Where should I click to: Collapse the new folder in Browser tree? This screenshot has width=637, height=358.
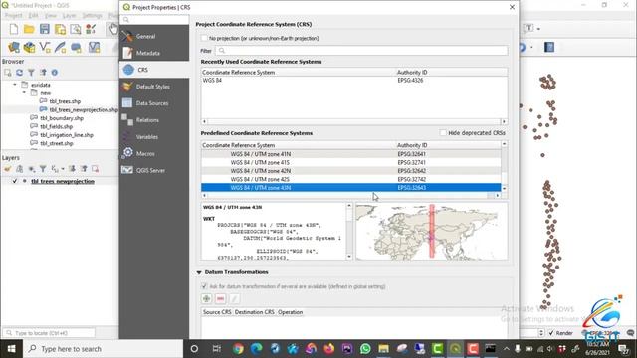tap(24, 93)
